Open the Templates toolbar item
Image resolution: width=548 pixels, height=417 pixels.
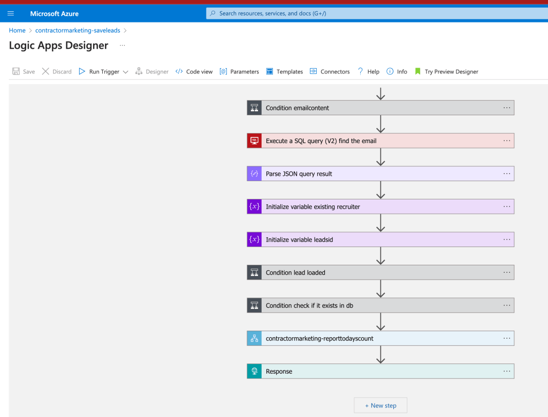point(285,71)
